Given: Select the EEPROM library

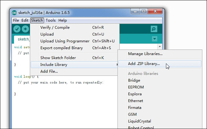Looking at the screenshot, I should pos(160,87).
